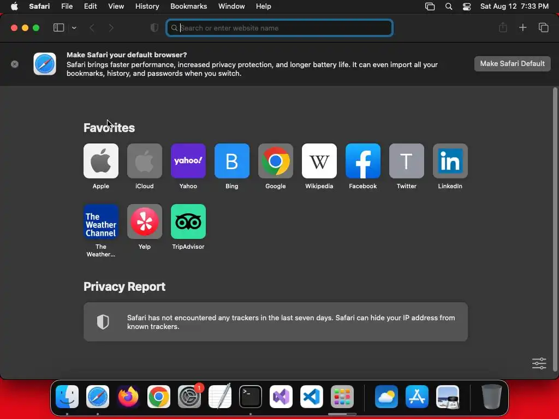Focus the search or website address field
This screenshot has height=419, width=559.
279,28
